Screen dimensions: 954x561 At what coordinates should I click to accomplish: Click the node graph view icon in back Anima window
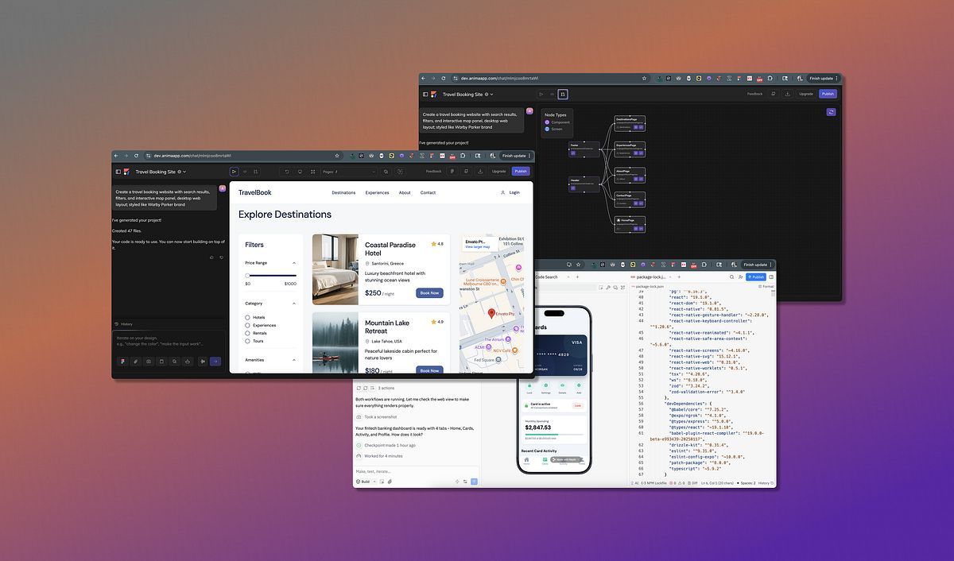pyautogui.click(x=563, y=94)
